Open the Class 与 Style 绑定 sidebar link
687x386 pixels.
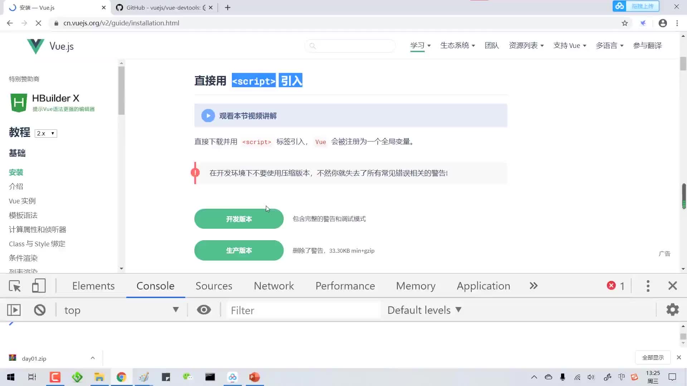(37, 244)
